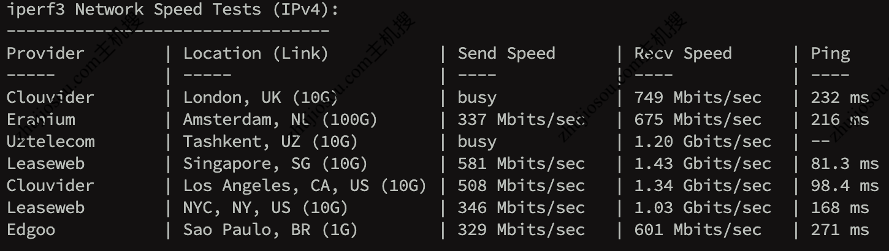Click the Location (Link) column header
Viewport: 889px width, 251px height.
click(x=256, y=54)
